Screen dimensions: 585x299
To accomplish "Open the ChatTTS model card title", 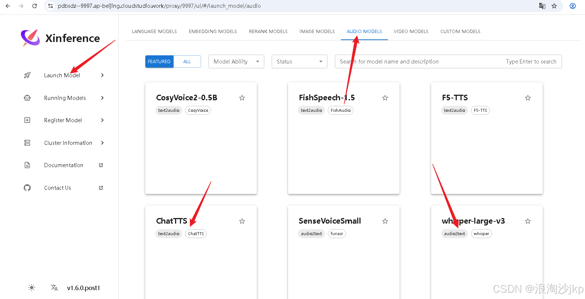I will click(x=172, y=221).
